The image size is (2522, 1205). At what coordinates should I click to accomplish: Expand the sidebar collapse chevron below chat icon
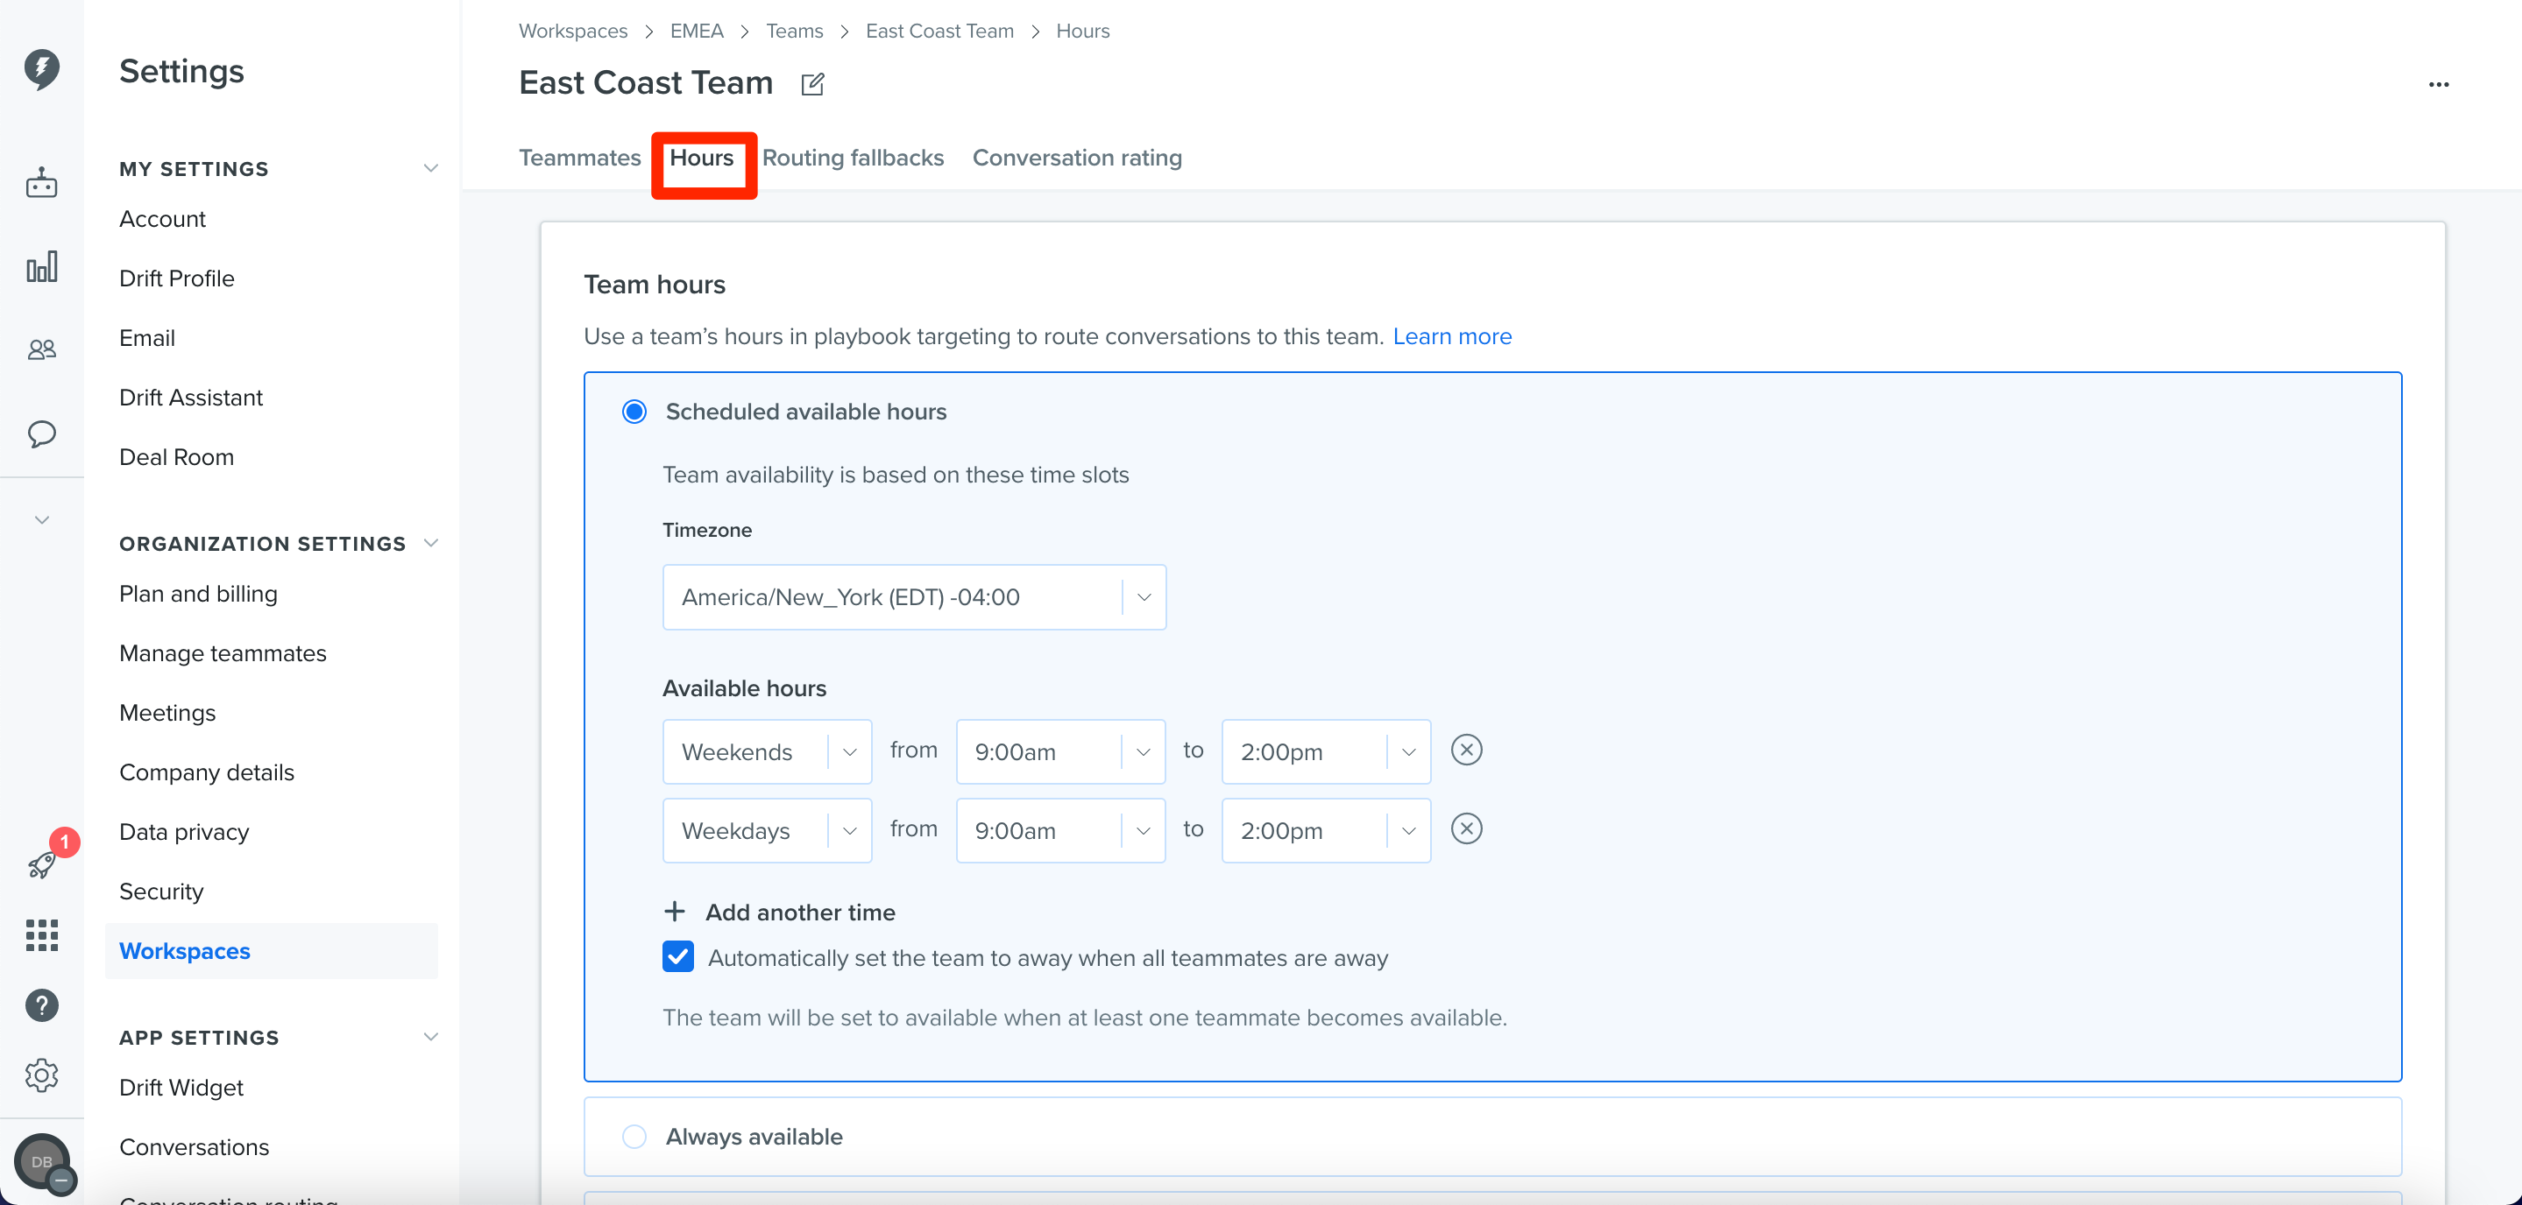pyautogui.click(x=41, y=519)
